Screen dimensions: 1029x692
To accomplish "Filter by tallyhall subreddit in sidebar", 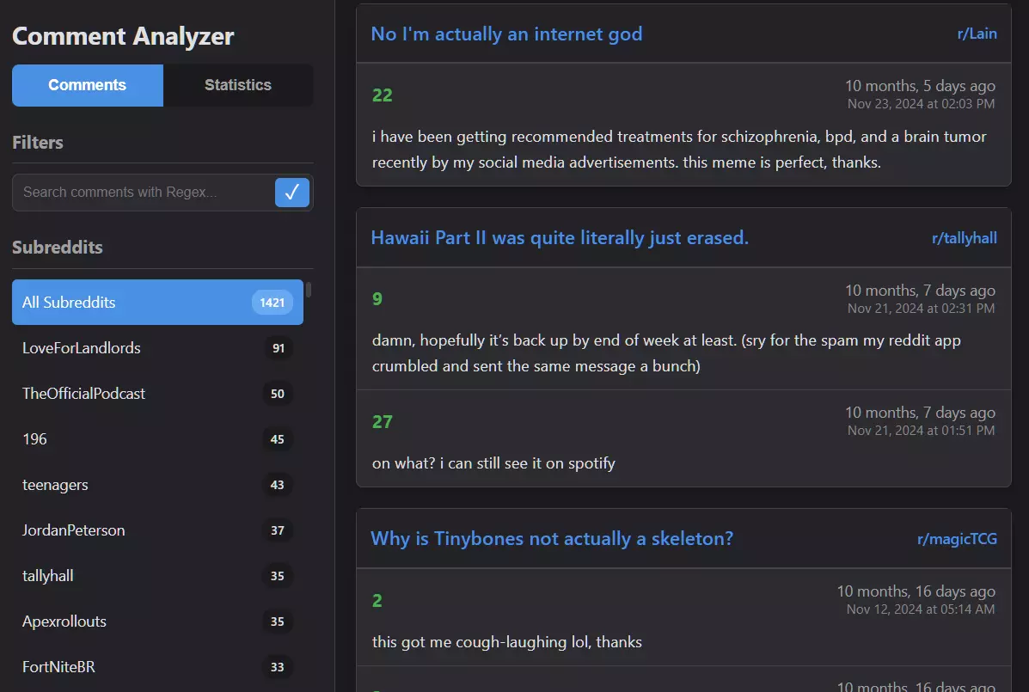I will point(157,576).
